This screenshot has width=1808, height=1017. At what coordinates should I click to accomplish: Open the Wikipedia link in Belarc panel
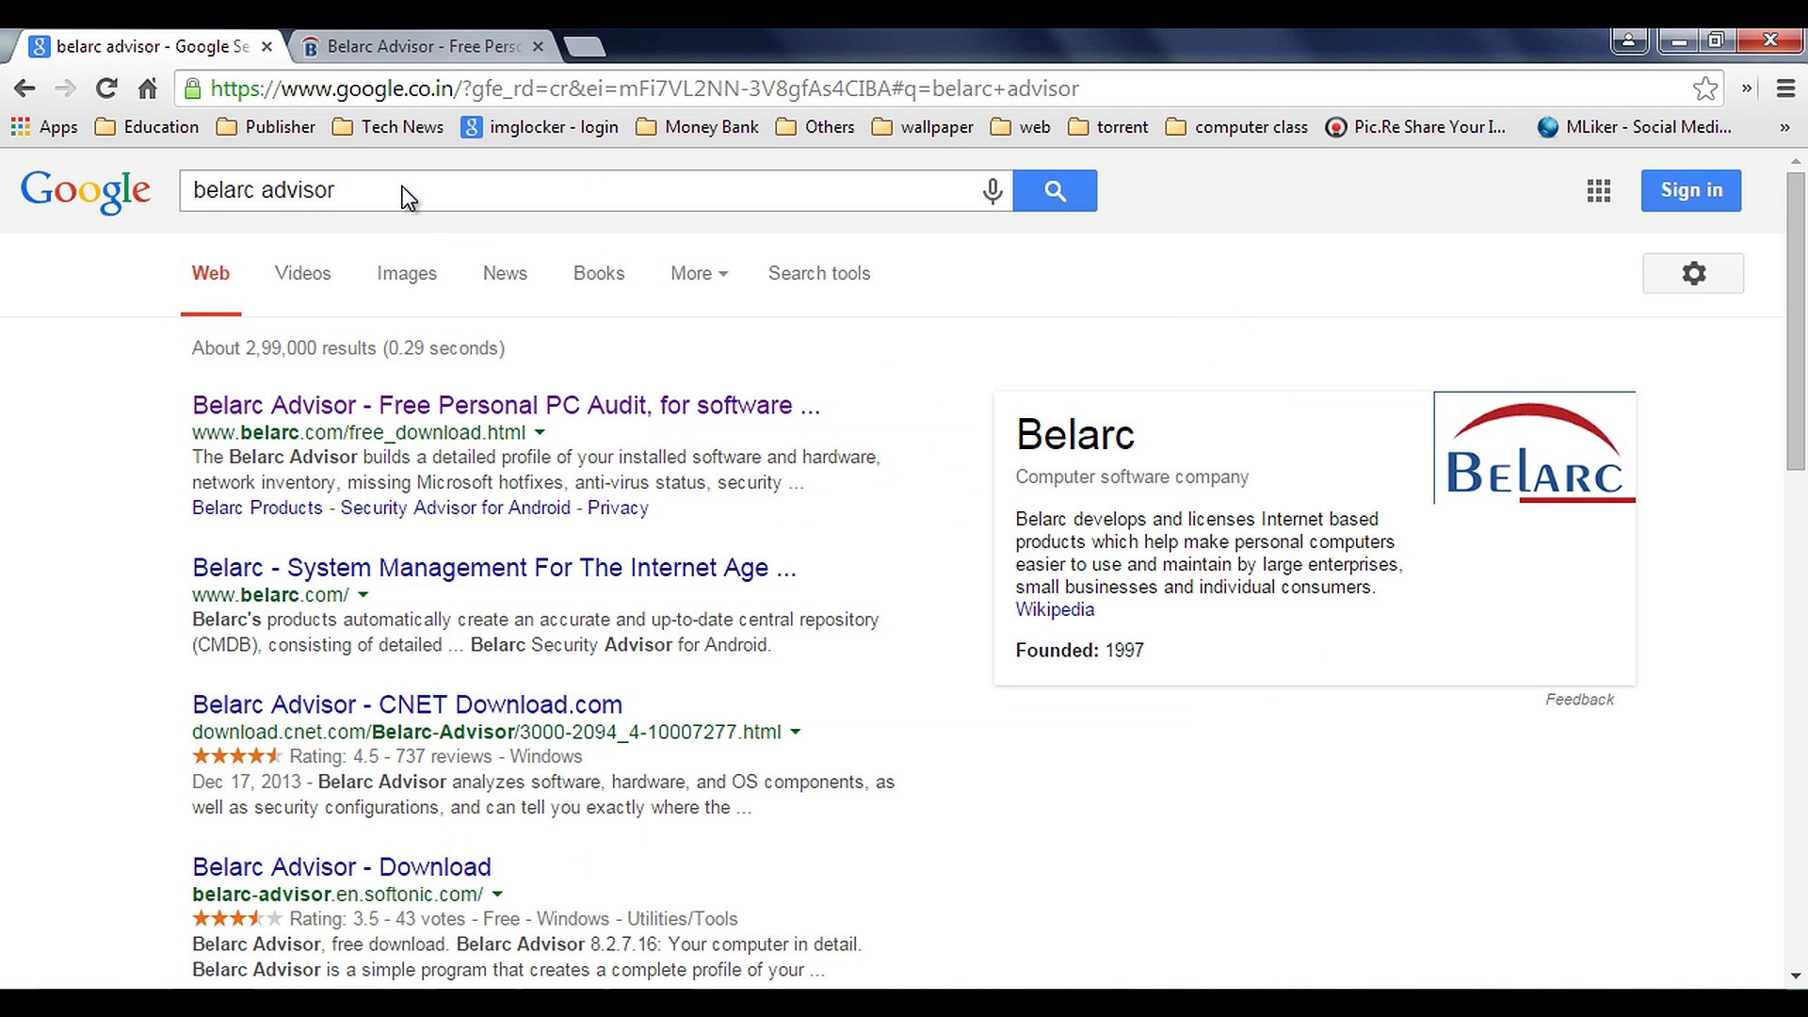1055,610
